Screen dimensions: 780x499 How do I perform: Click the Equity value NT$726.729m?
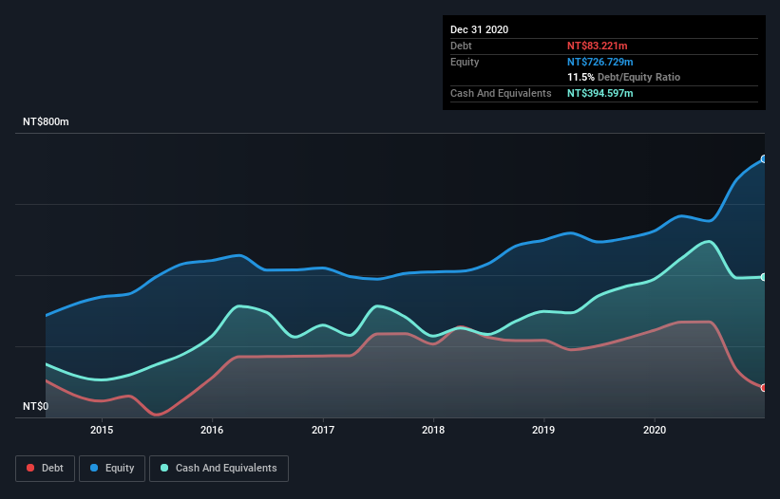[x=599, y=62]
